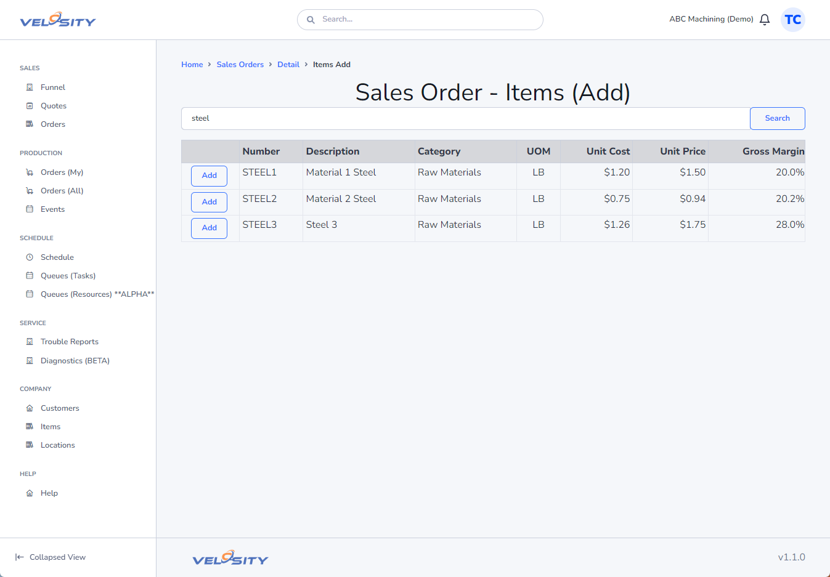Click the Quotes sidebar icon
The width and height of the screenshot is (830, 577).
[30, 106]
